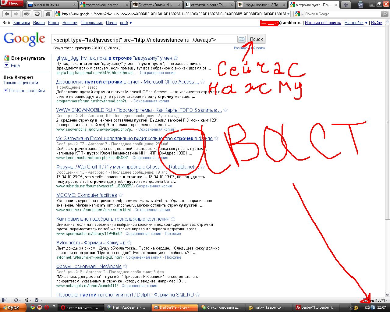Click the 'Поиск' search button

tap(256, 39)
